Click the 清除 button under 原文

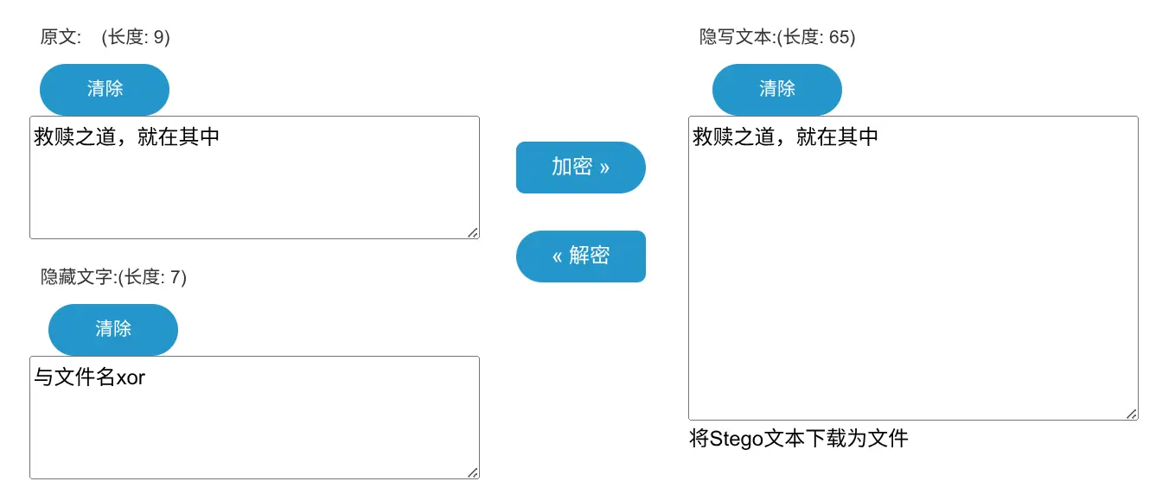pyautogui.click(x=105, y=89)
